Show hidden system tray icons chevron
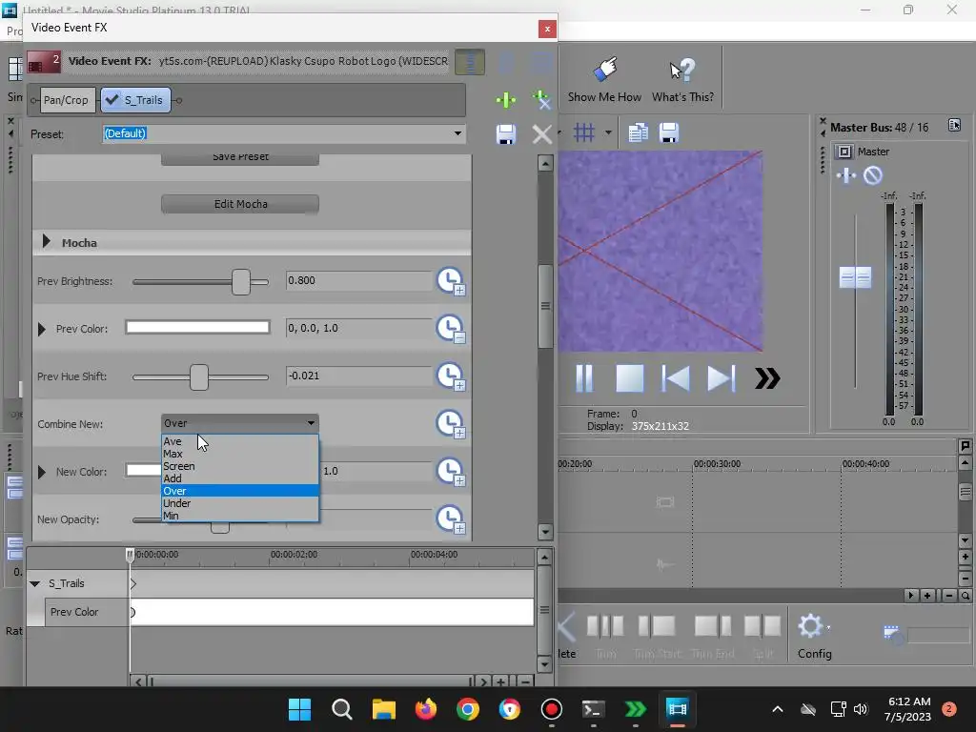This screenshot has width=976, height=732. tap(778, 709)
